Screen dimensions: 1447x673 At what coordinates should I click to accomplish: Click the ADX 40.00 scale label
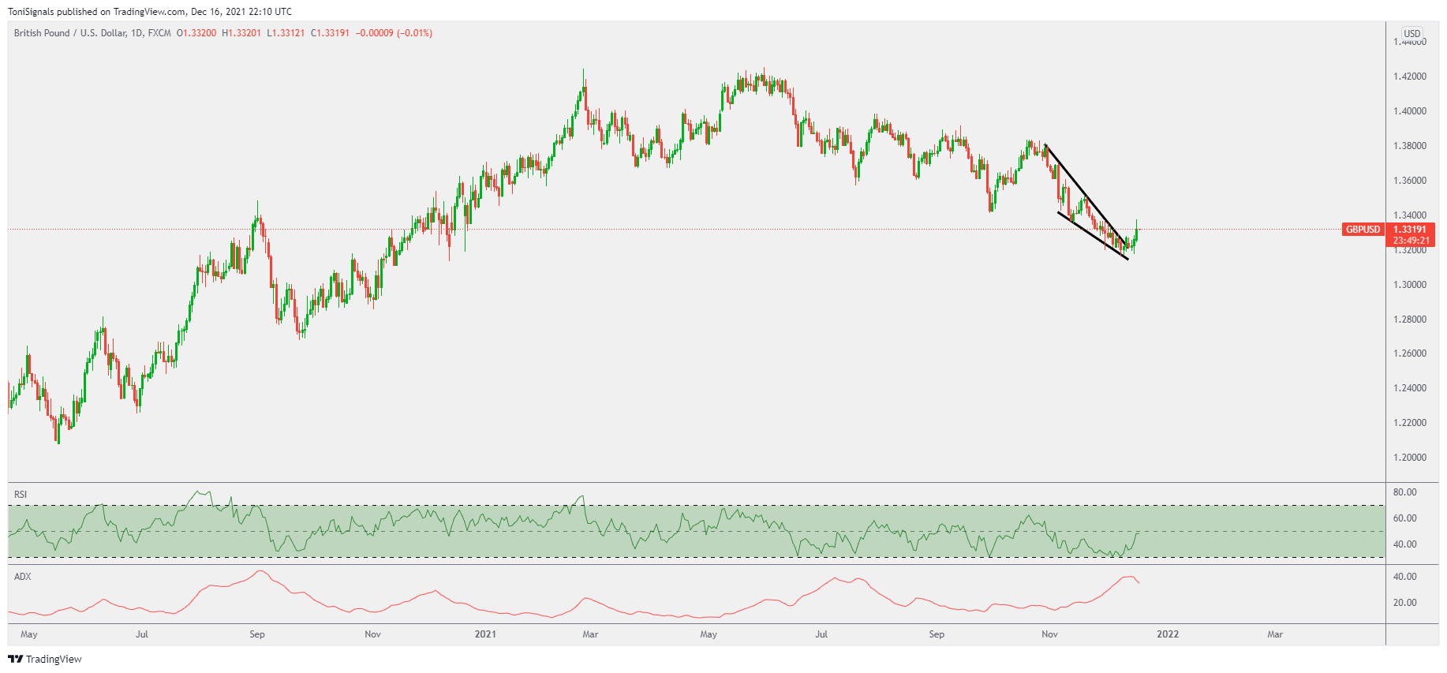coord(1404,577)
